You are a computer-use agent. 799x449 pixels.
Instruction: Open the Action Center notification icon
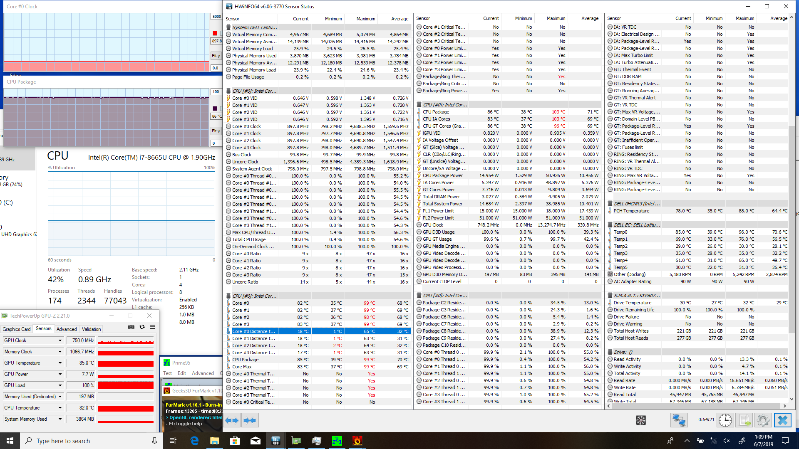pyautogui.click(x=785, y=441)
